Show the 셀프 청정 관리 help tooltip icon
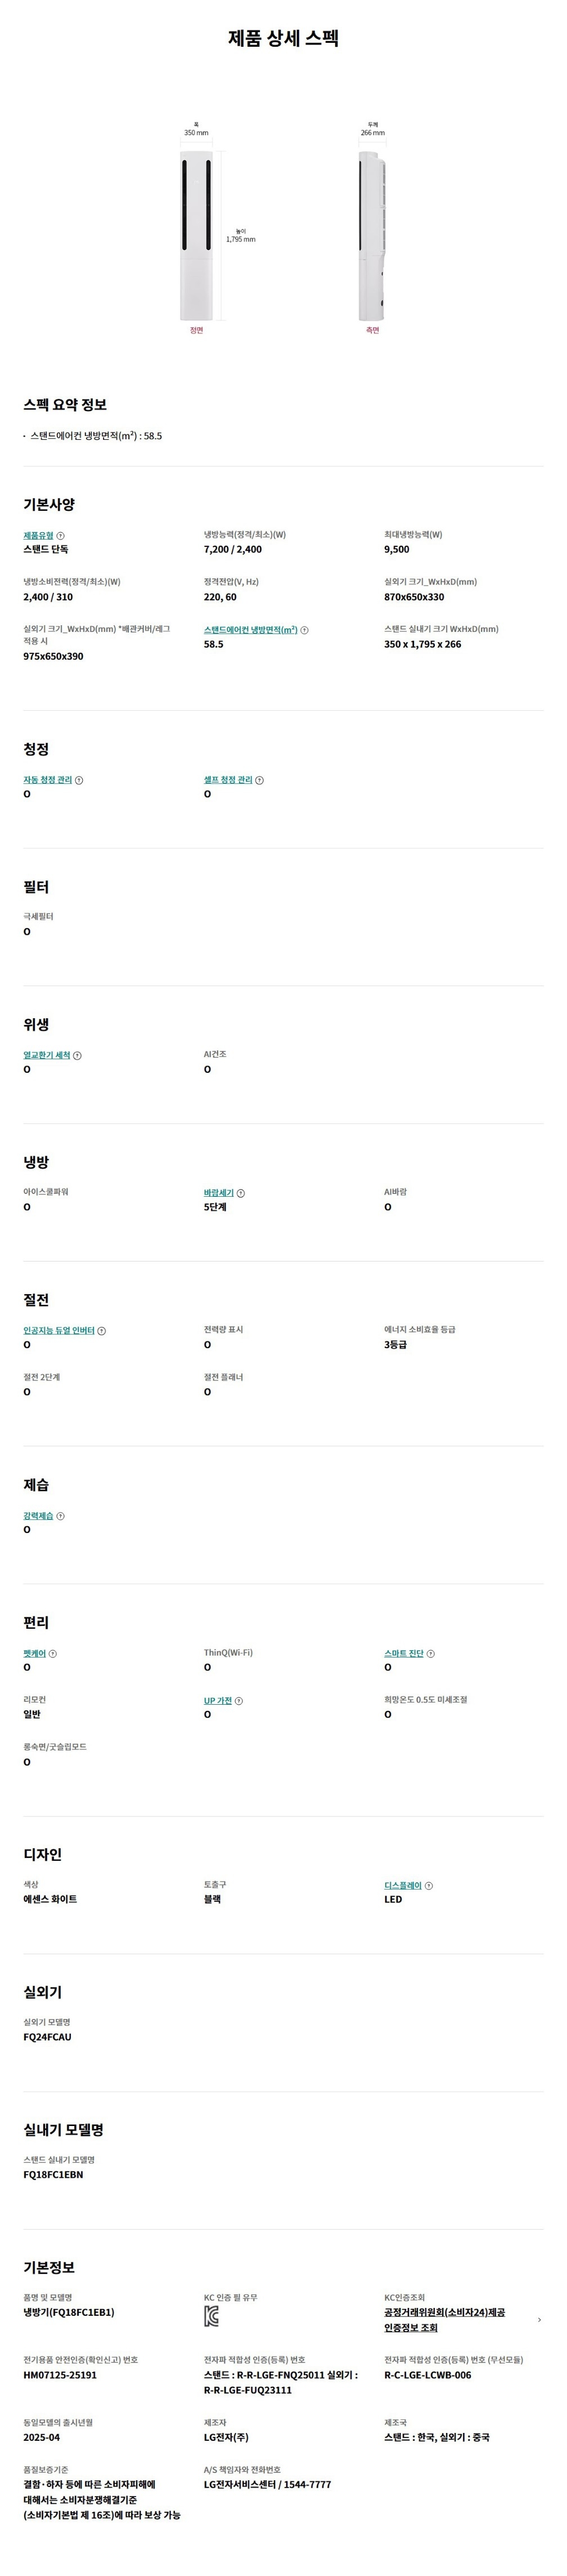Screen dimensions: 567x2576 tap(259, 780)
